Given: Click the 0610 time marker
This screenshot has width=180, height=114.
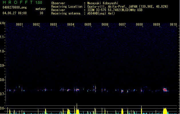Looking at the screenshot, I should tap(173, 25).
